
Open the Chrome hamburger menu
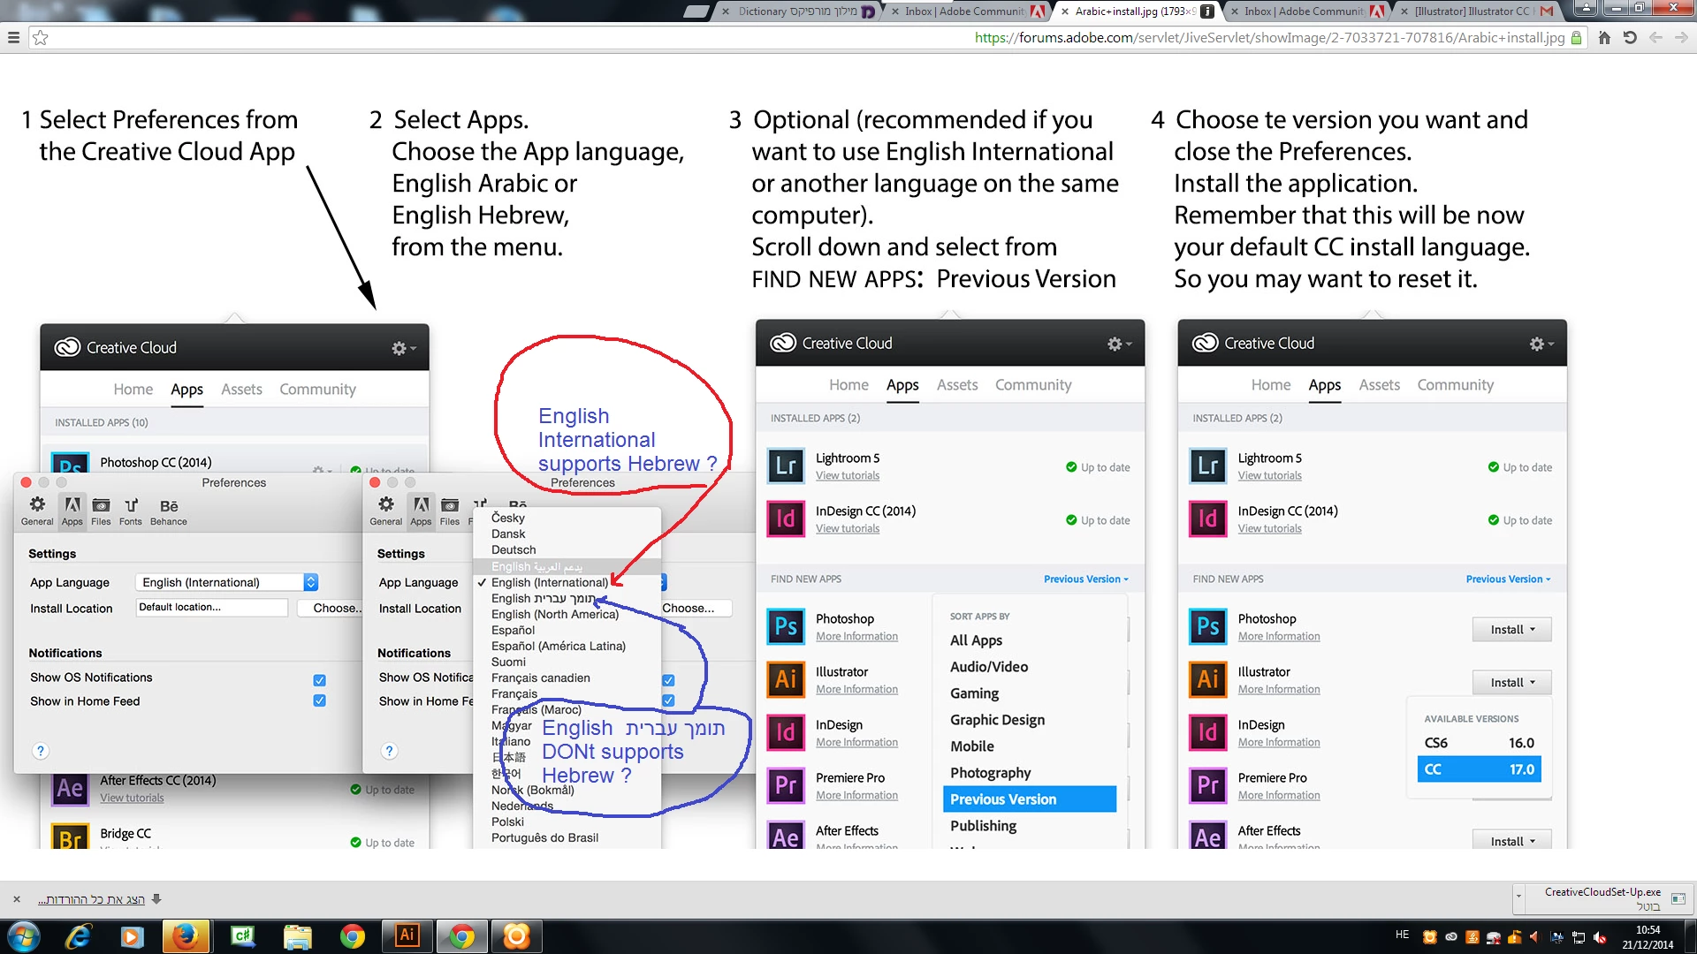pos(13,38)
